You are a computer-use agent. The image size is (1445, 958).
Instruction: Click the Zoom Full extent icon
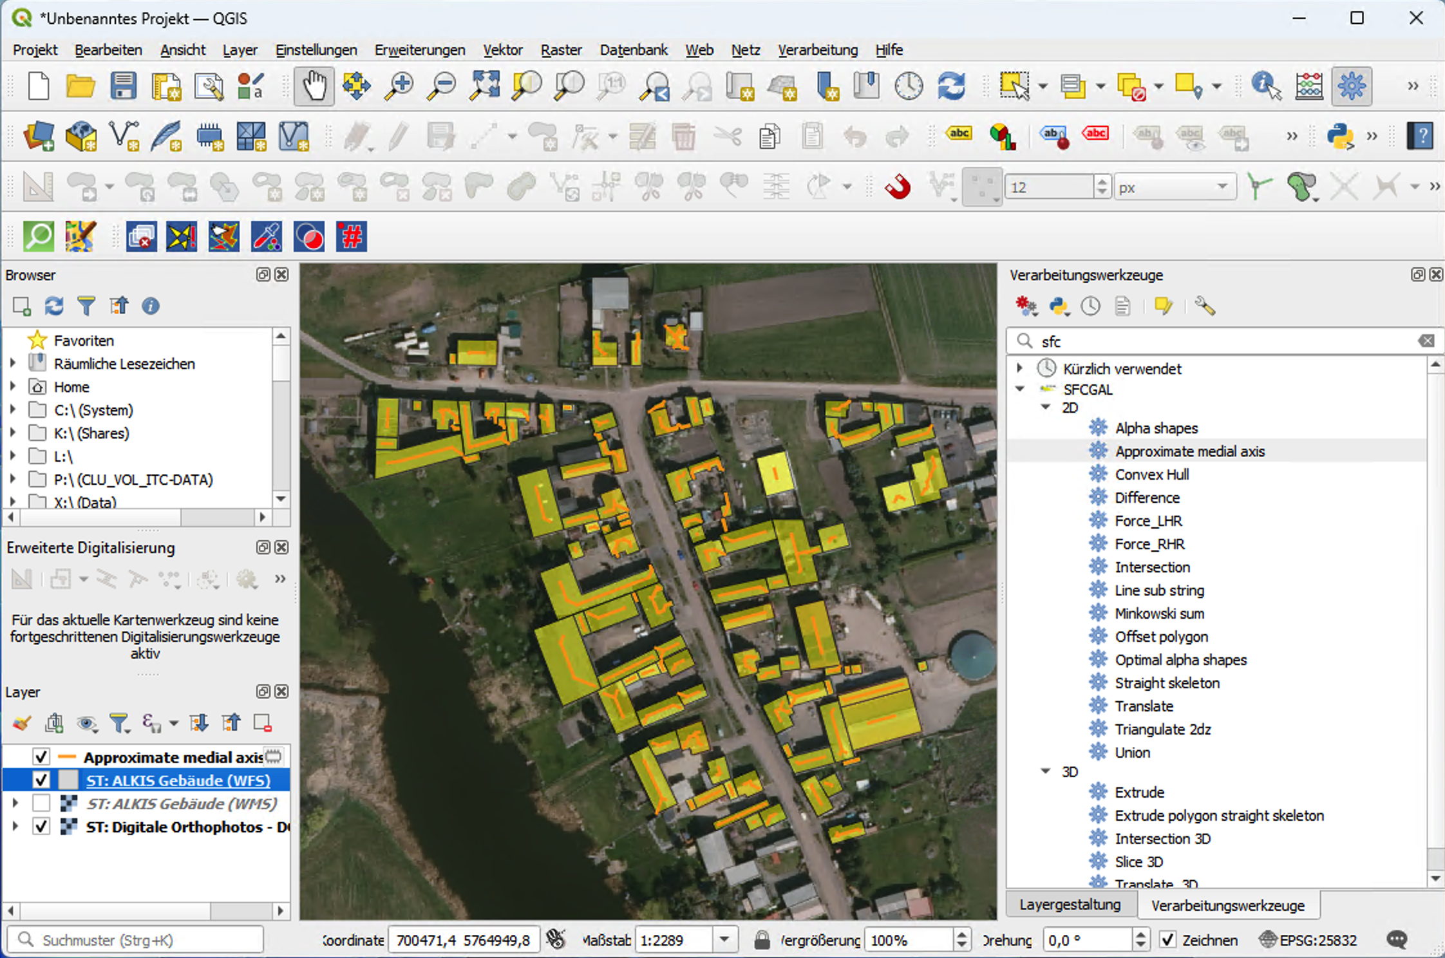[x=485, y=86]
